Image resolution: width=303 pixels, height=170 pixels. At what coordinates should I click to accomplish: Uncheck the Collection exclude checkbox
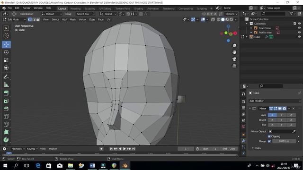tap(294, 24)
